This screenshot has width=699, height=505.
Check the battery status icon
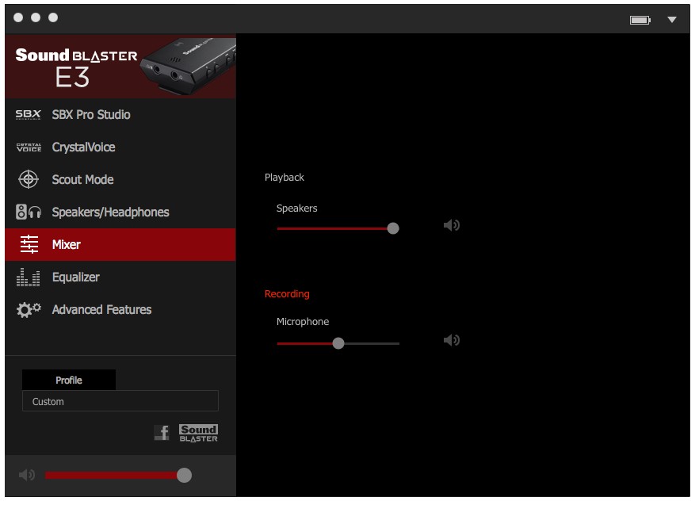tap(640, 20)
